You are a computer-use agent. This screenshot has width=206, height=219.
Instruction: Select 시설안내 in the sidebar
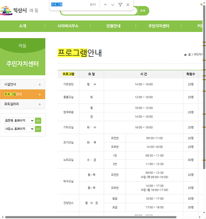[22, 85]
